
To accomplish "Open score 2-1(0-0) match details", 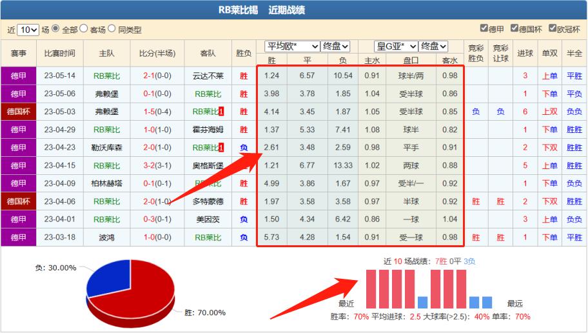I will [x=157, y=76].
